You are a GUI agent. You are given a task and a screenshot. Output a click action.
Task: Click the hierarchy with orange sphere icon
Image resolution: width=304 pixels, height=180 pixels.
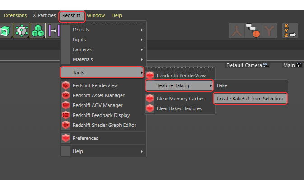coord(253,31)
